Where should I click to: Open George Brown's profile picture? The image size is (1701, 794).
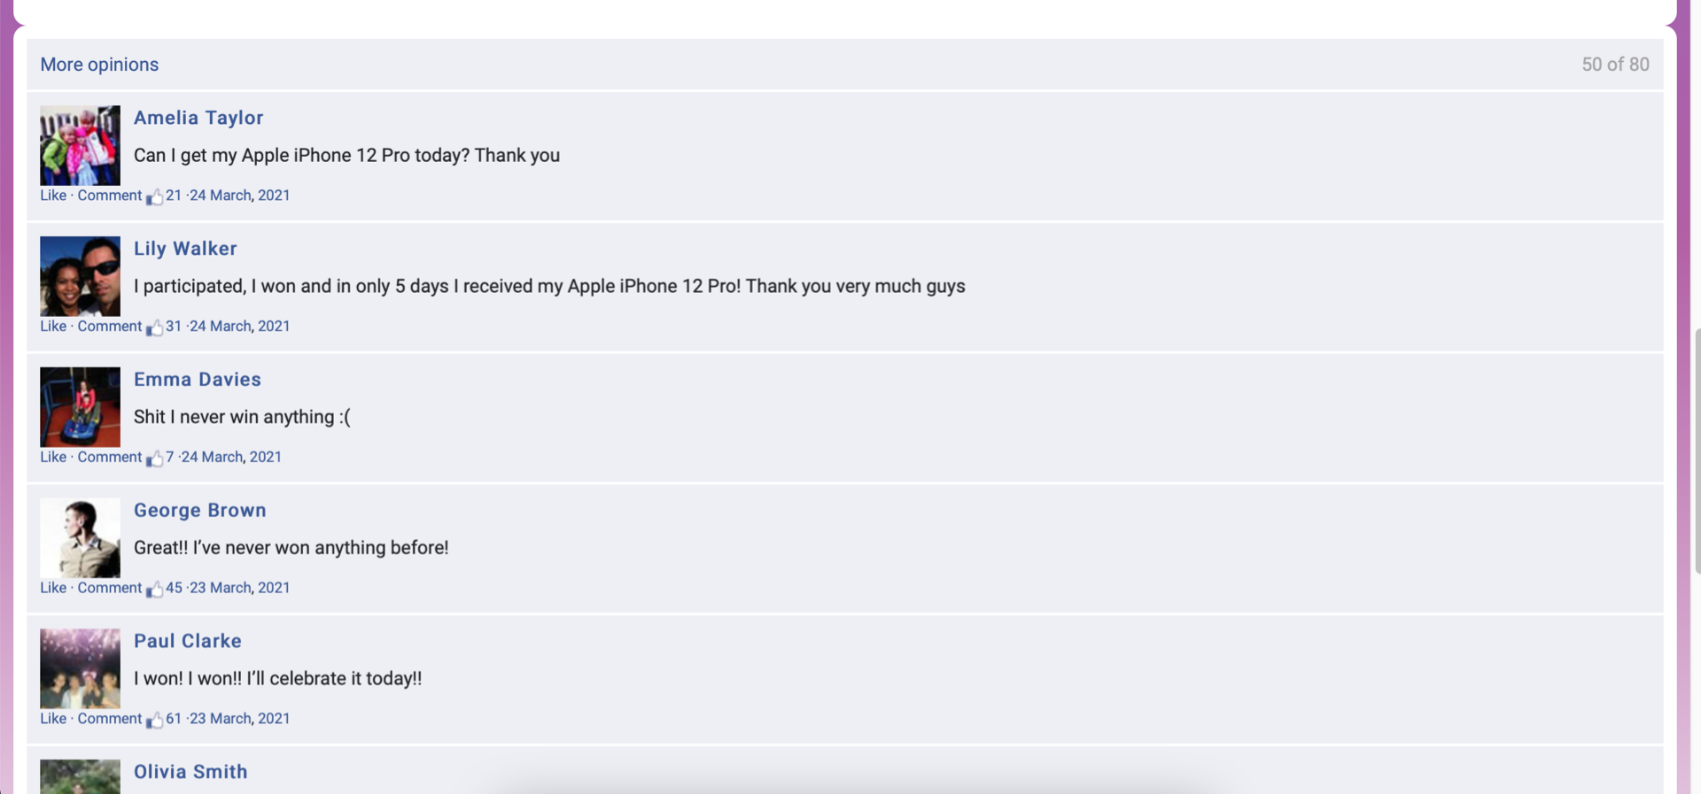80,538
